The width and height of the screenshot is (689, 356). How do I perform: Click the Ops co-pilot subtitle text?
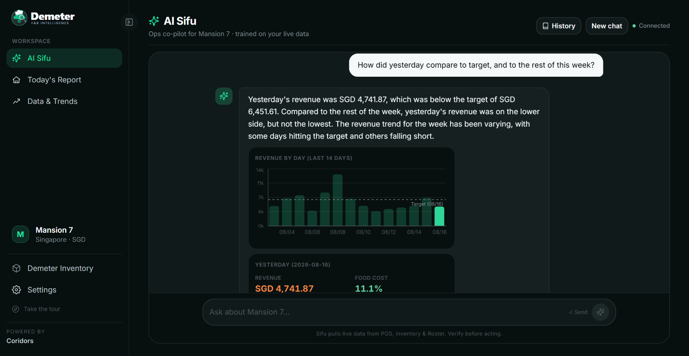pos(229,34)
